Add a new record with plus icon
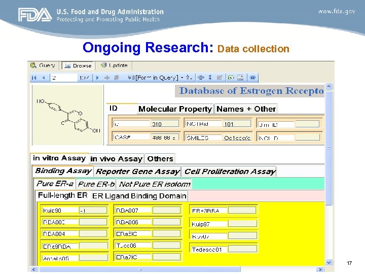365x274 pixels. click(107, 78)
